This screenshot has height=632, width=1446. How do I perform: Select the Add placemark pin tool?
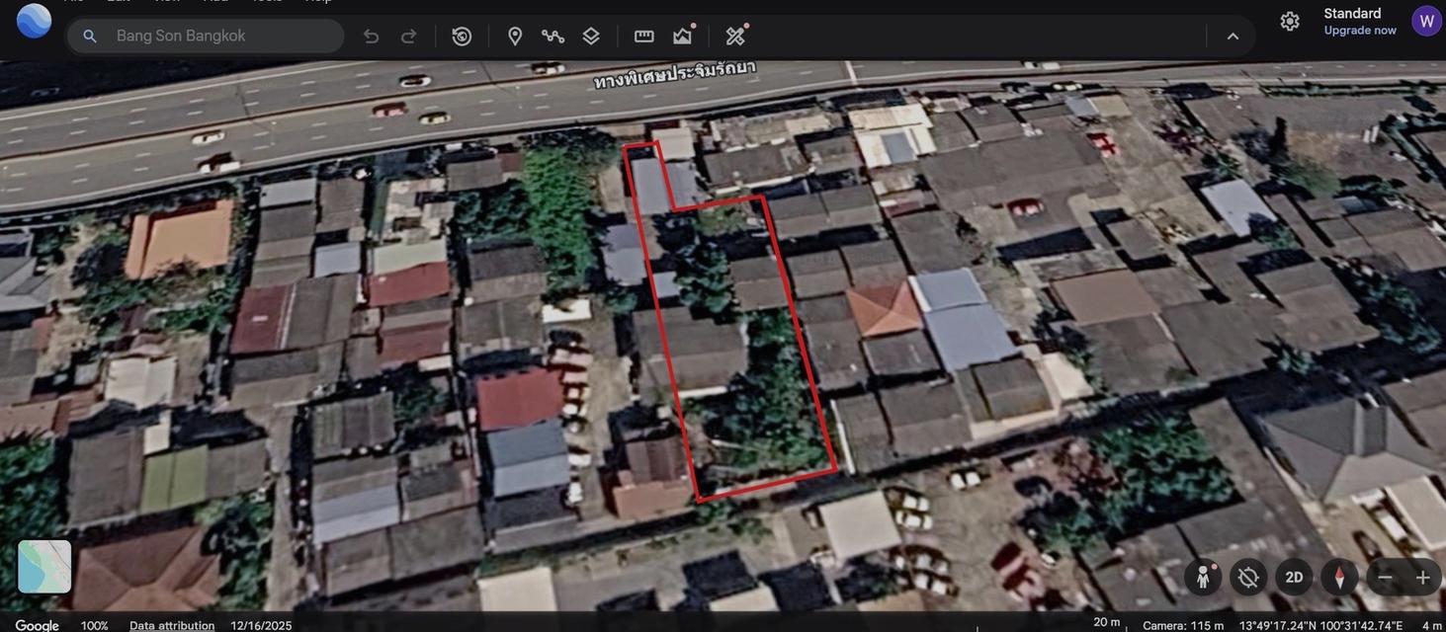(x=515, y=37)
